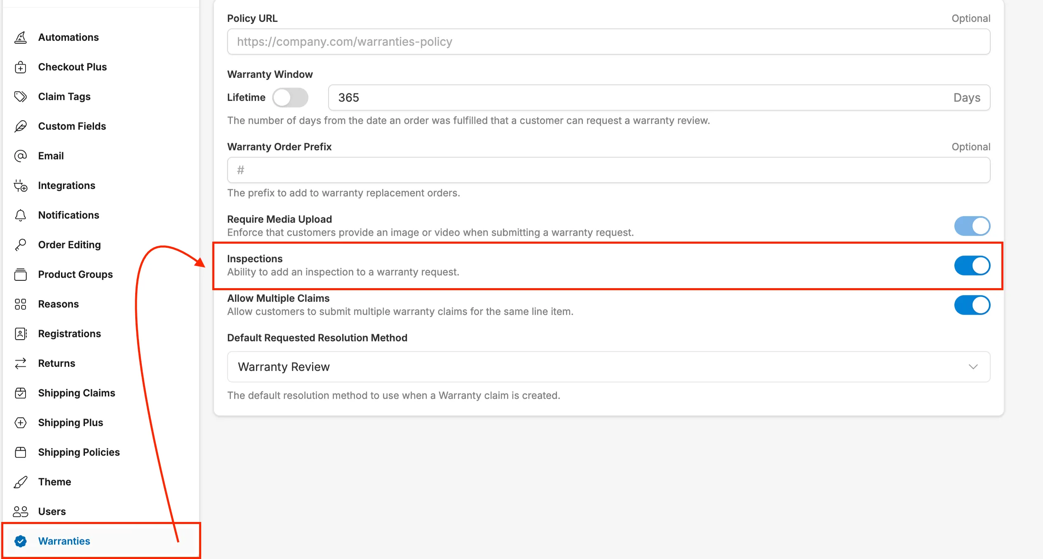The image size is (1043, 559).
Task: Open Shipping Policies settings page
Action: click(x=79, y=452)
